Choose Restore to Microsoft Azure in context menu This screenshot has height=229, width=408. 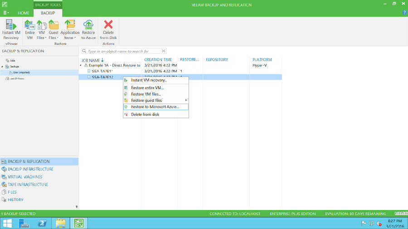click(x=155, y=107)
